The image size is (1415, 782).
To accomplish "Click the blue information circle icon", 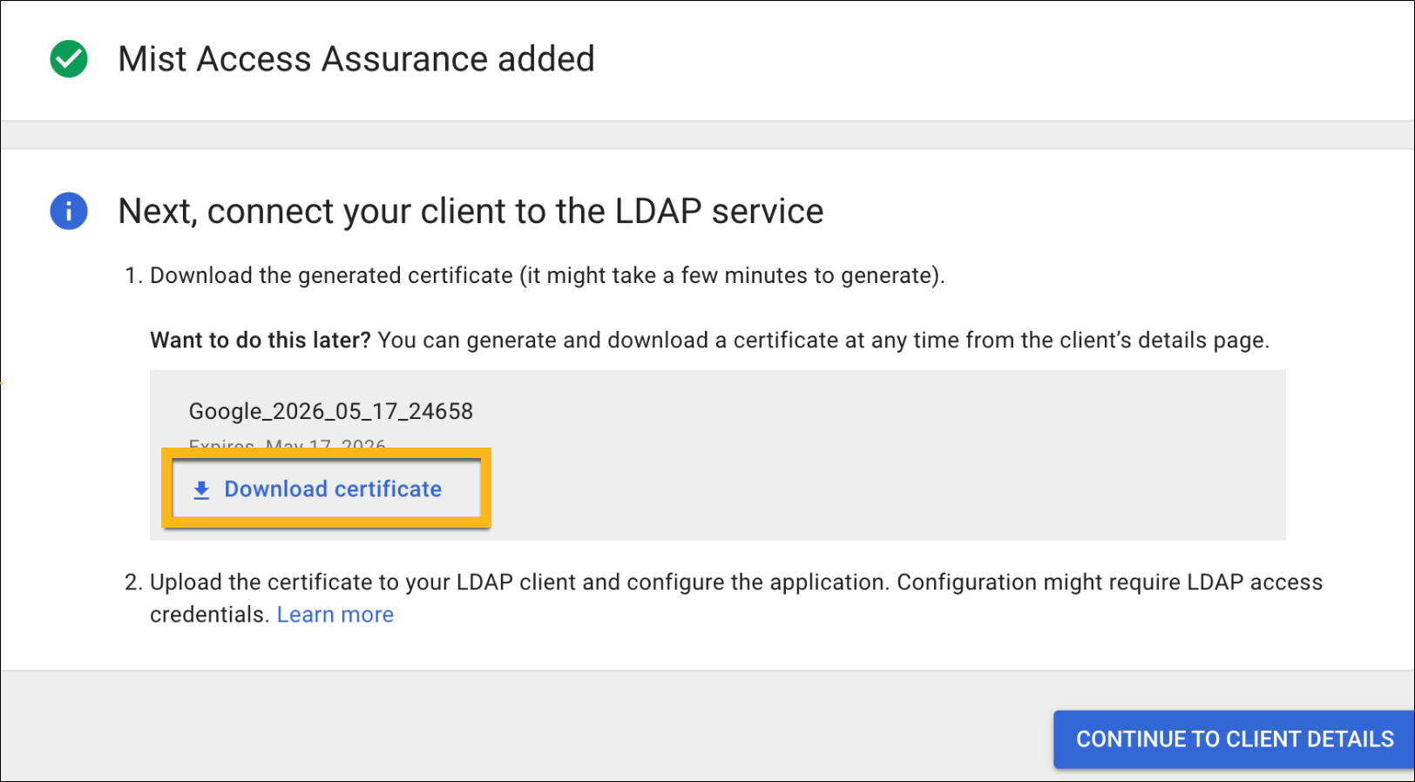I will (x=69, y=211).
